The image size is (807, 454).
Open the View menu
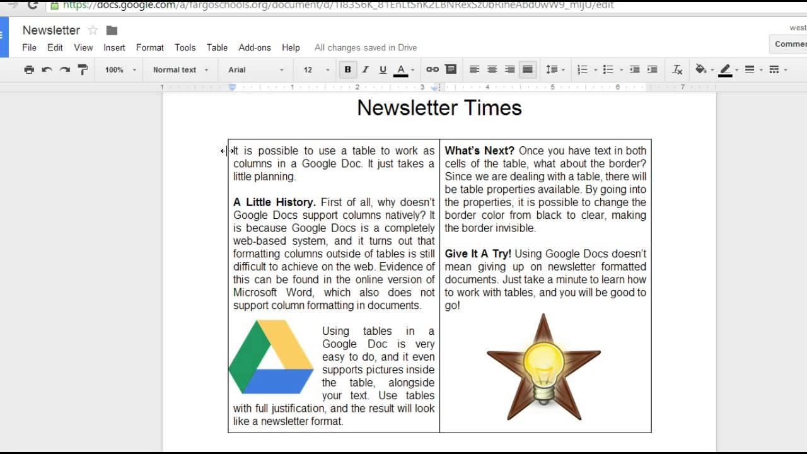83,47
